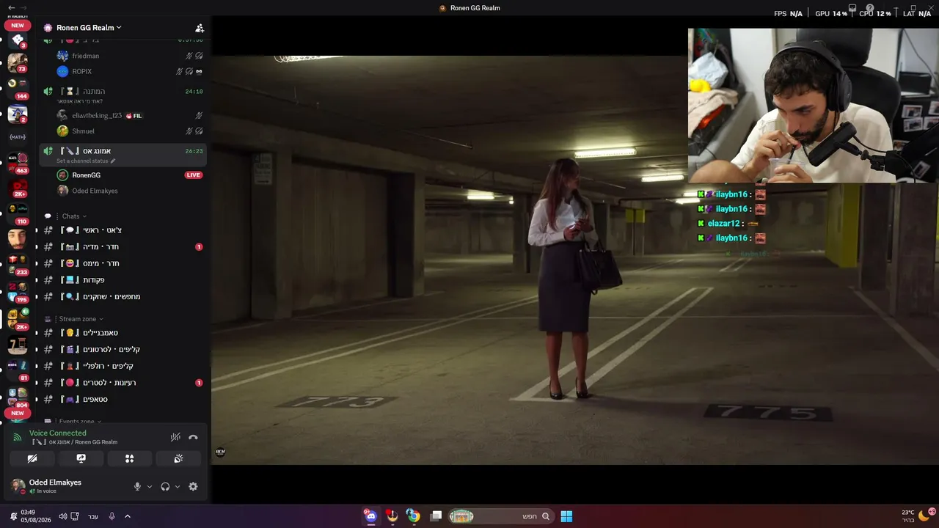Focus the RonenGG live stream video
The width and height of the screenshot is (939, 528).
(x=574, y=260)
